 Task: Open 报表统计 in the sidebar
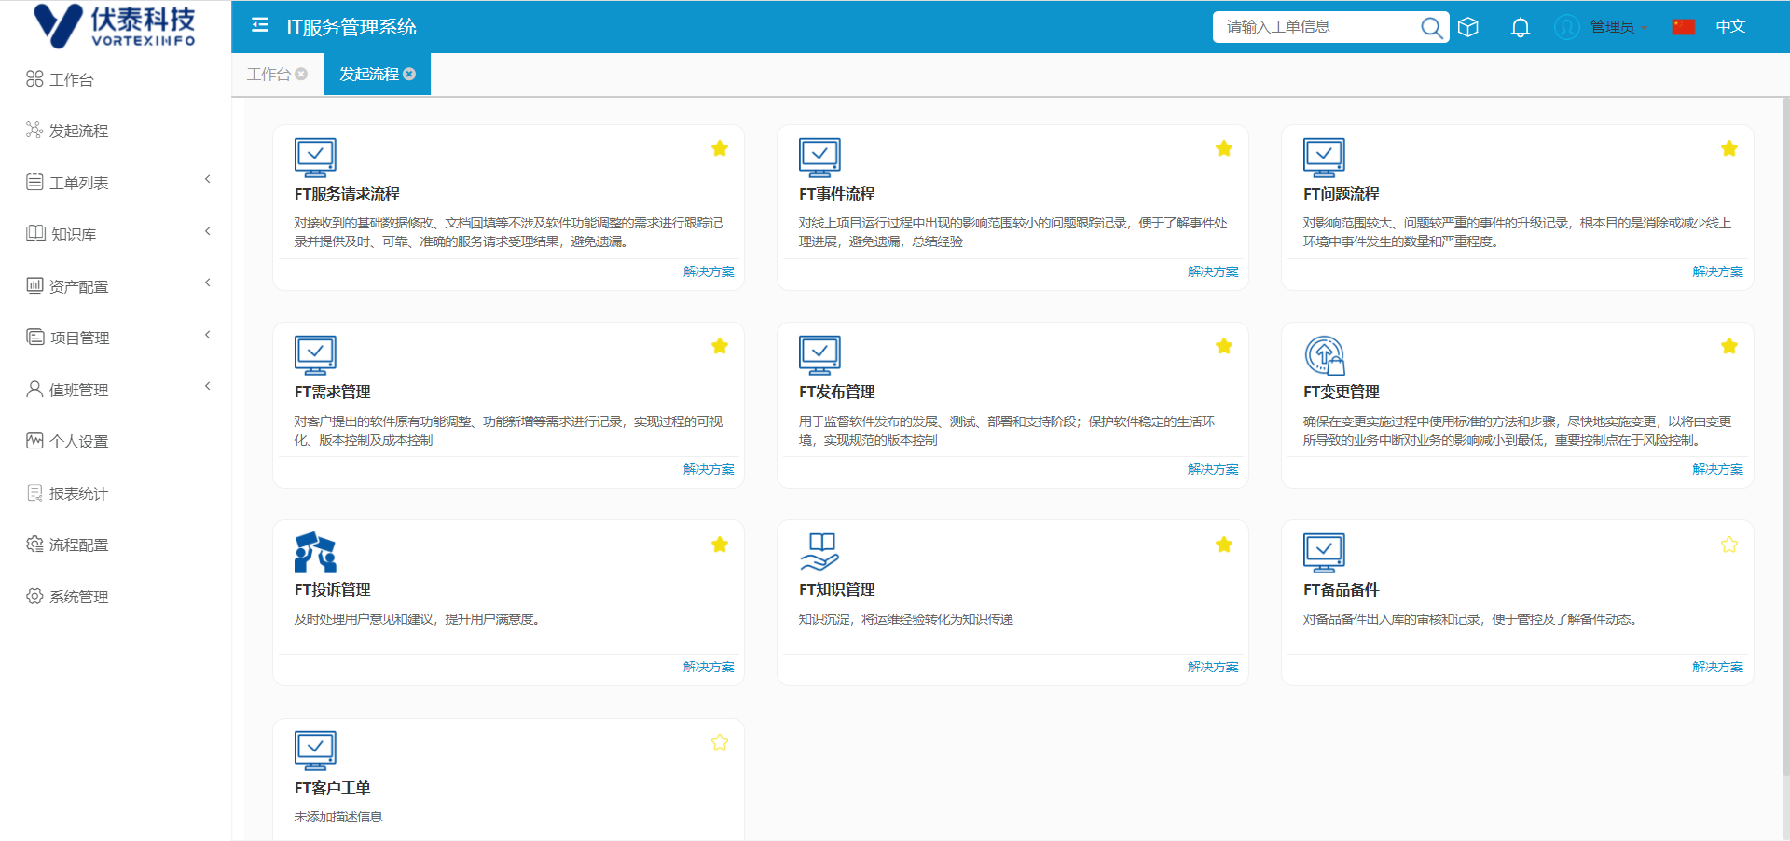78,493
